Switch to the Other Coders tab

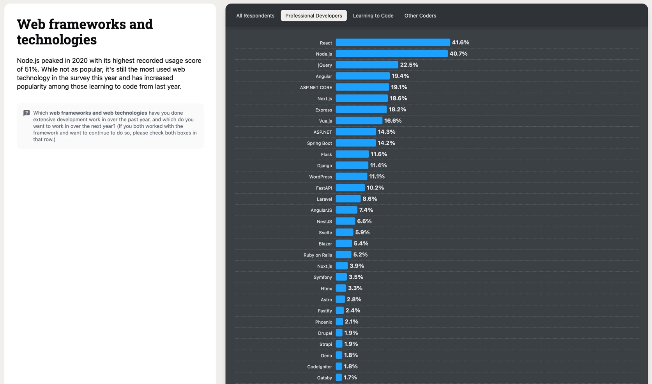click(420, 16)
